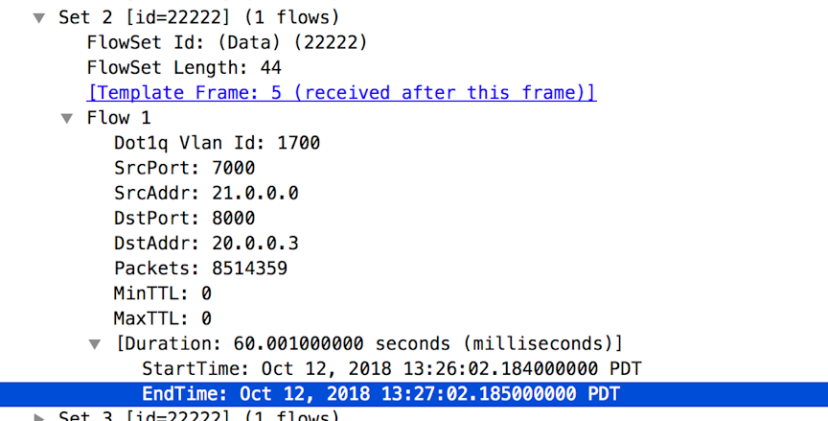The image size is (828, 421).
Task: Select the StartTime row
Action: coord(392,368)
